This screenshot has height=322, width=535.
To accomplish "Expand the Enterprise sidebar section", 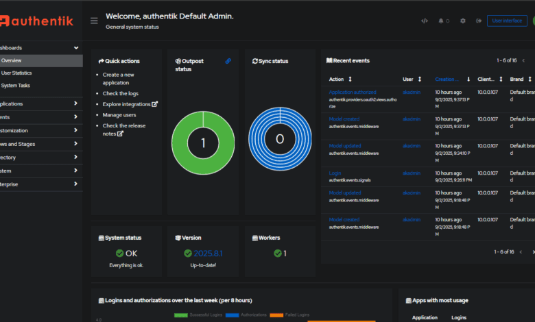I will point(41,184).
